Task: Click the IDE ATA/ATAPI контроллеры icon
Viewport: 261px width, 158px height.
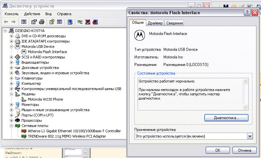Action: (x=17, y=41)
